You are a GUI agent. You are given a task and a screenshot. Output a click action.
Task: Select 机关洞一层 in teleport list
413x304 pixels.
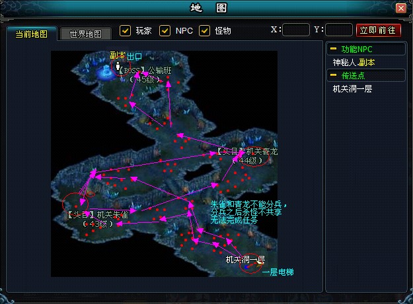pos(352,88)
